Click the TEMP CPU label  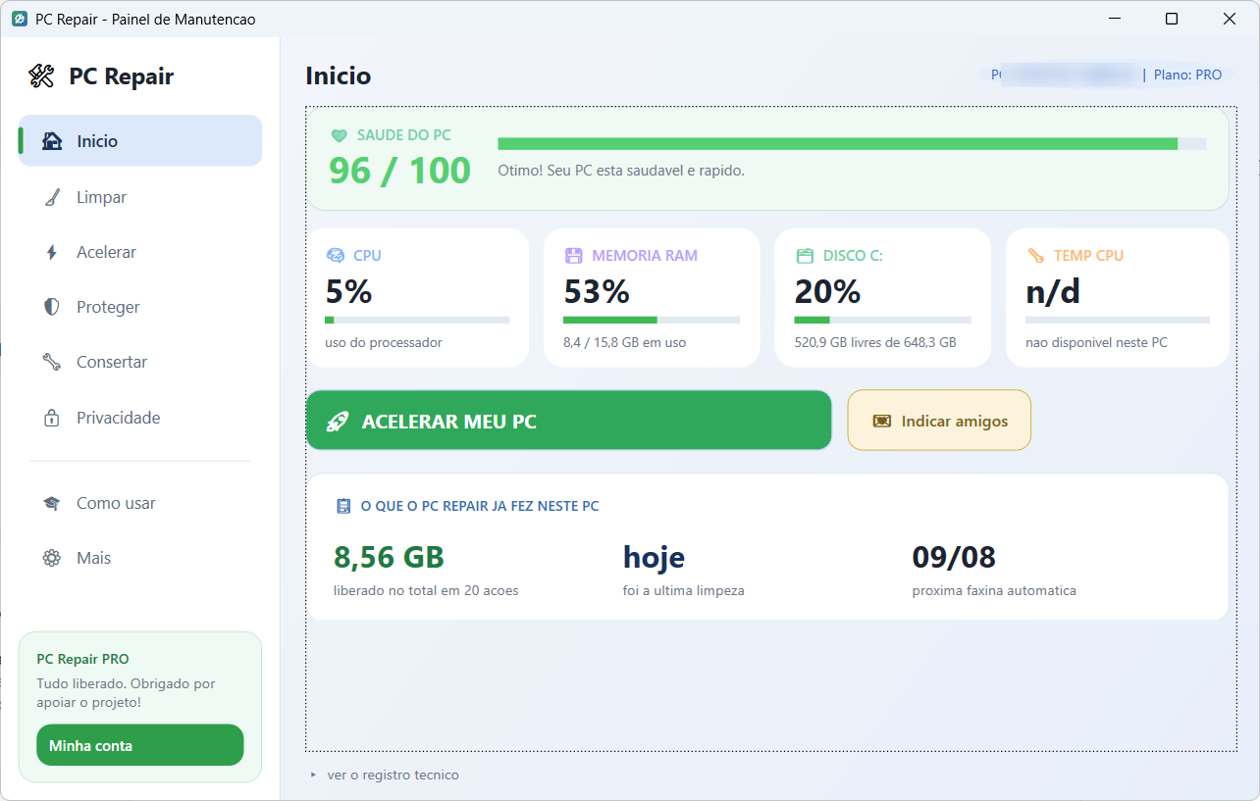tap(1089, 256)
